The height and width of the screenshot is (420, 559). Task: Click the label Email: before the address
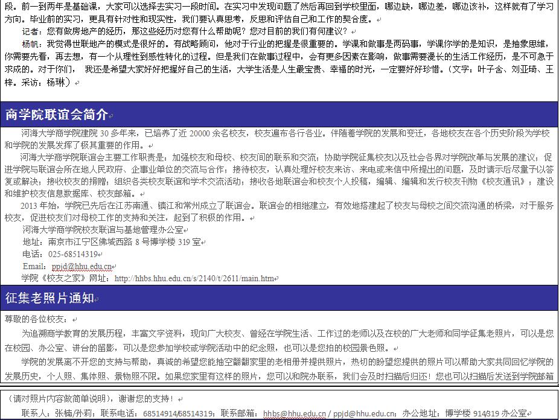point(34,267)
